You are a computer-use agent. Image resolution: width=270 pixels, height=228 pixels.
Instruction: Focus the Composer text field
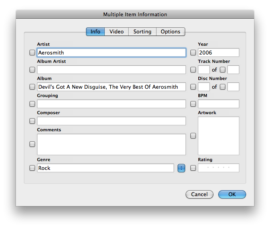coord(112,121)
